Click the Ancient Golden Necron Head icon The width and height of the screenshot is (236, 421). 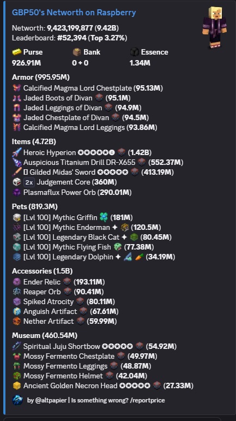click(x=16, y=386)
